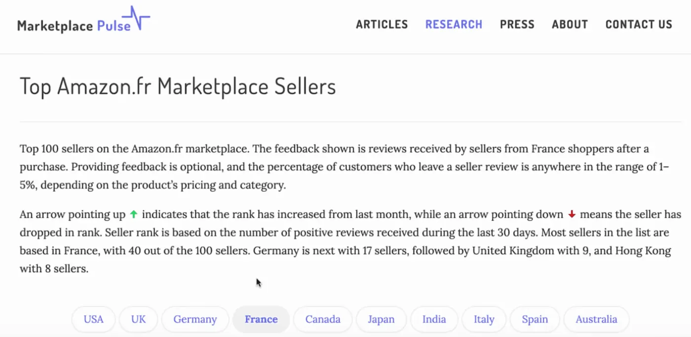The height and width of the screenshot is (337, 691).
Task: Click the Top Amazon.fr Marketplace Sellers heading
Action: 178,86
